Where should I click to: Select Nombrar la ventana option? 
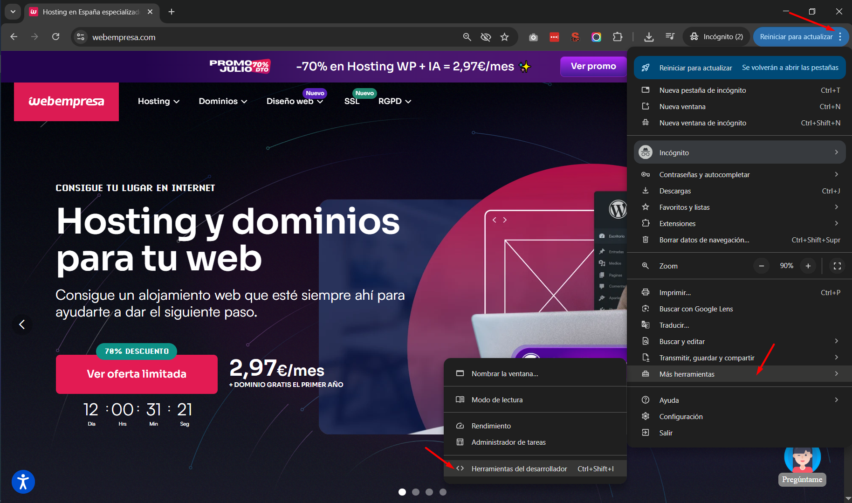[x=535, y=373]
